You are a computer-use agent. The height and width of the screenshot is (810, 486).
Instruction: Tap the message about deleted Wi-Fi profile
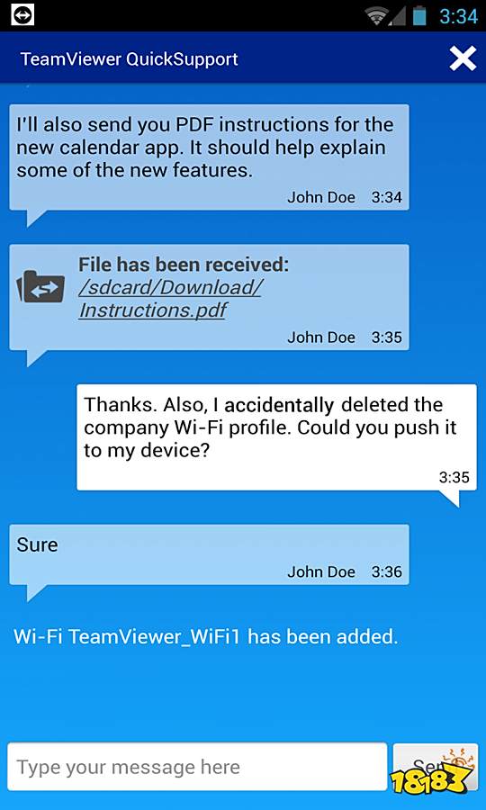click(276, 437)
